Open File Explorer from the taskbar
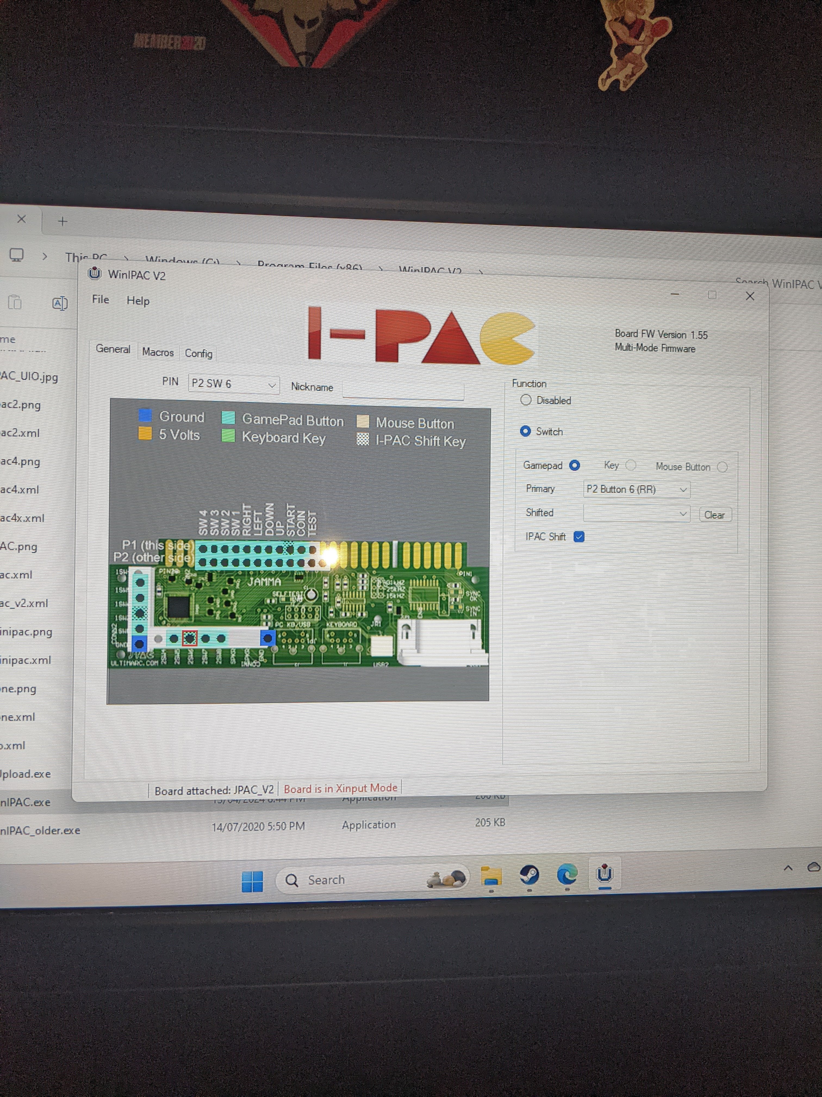 [x=491, y=876]
